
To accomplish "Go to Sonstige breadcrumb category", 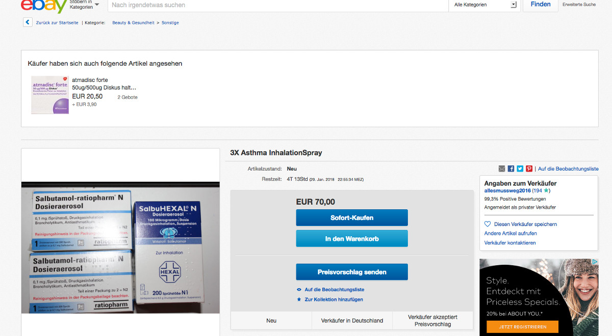I will click(x=170, y=23).
